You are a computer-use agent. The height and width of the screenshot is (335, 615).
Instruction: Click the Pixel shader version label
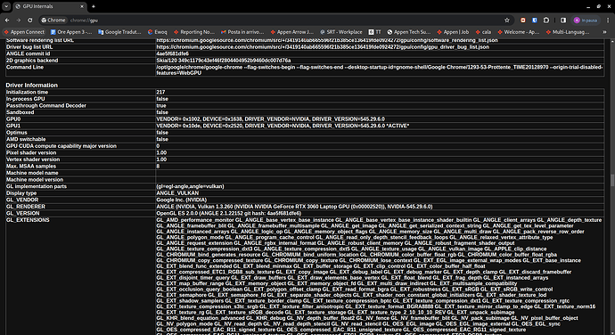31,152
